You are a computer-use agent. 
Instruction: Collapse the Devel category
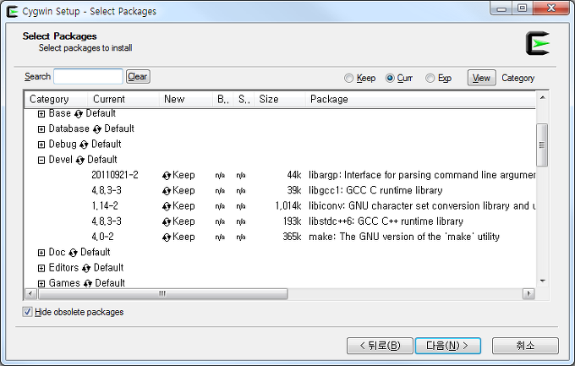point(41,161)
